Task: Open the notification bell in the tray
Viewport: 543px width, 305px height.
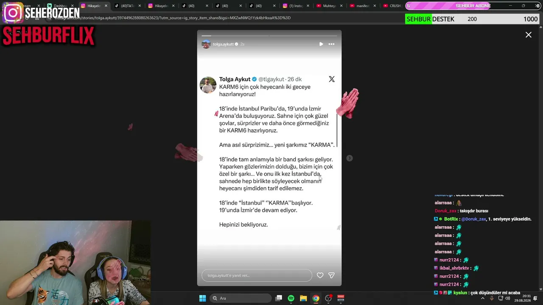Action: pos(535,298)
